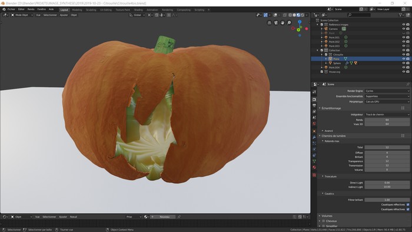Open the outliner filter funnel menu
The width and height of the screenshot is (412, 232).
pyautogui.click(x=401, y=15)
